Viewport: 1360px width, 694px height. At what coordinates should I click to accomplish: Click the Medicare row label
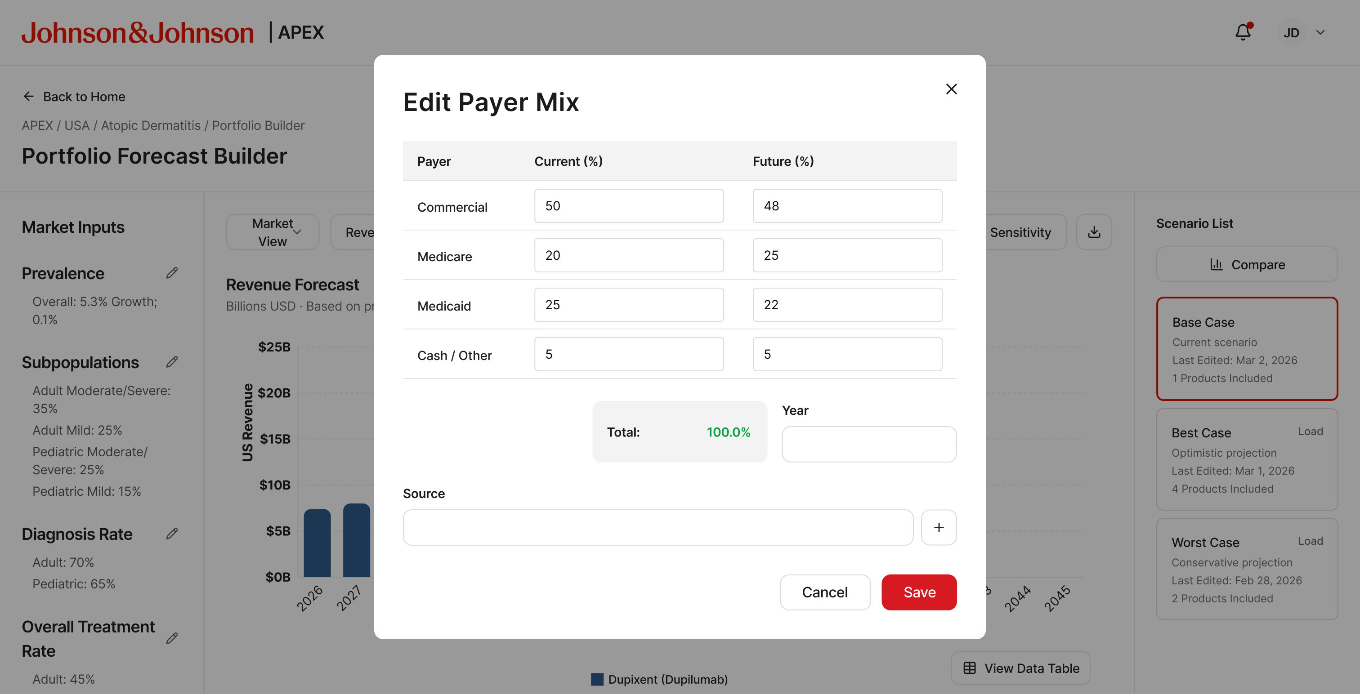click(x=444, y=257)
